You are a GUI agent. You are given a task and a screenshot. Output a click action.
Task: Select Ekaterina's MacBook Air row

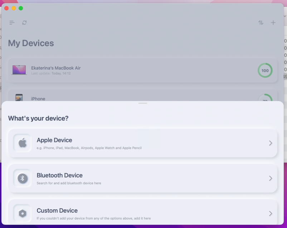(x=143, y=70)
